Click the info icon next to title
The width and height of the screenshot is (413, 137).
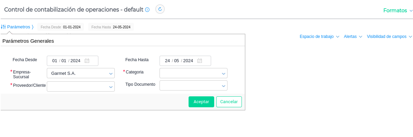[x=147, y=10]
